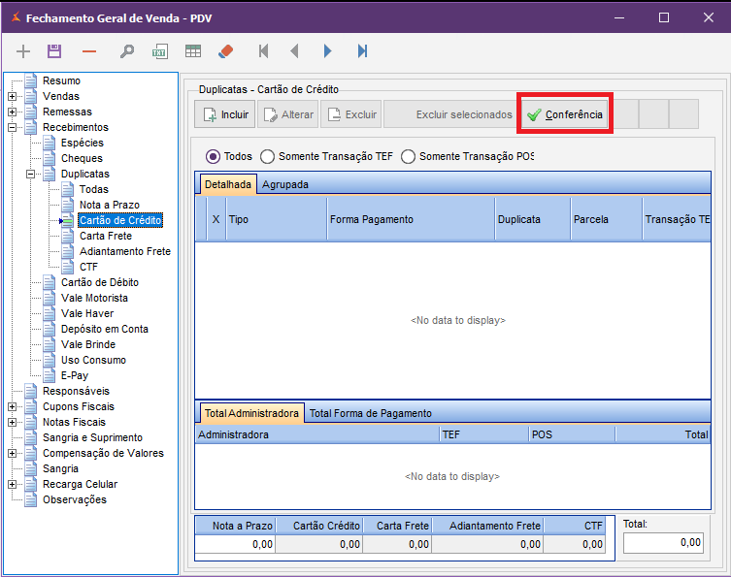Expand the Vendas tree node
The image size is (731, 577).
pos(12,96)
